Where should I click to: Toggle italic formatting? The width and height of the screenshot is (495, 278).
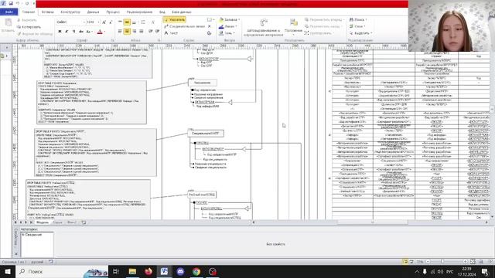(67, 32)
